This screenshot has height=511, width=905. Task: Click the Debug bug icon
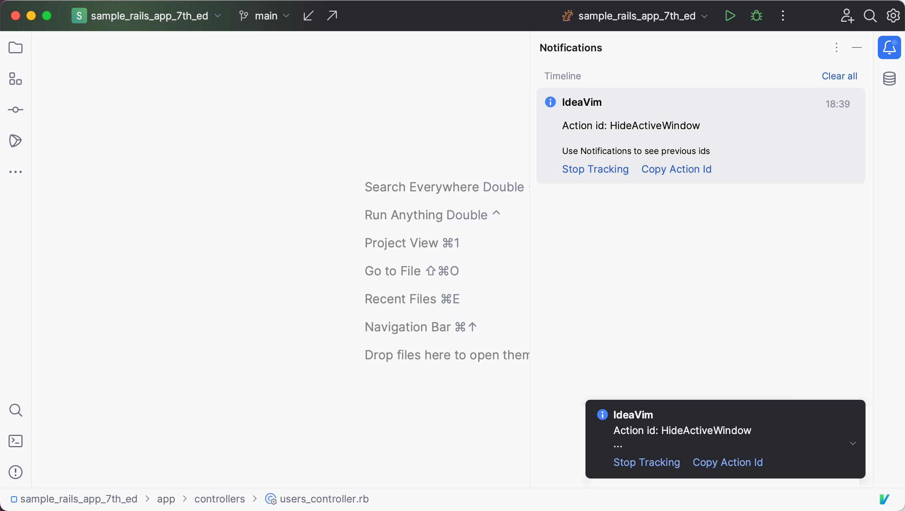tap(756, 16)
